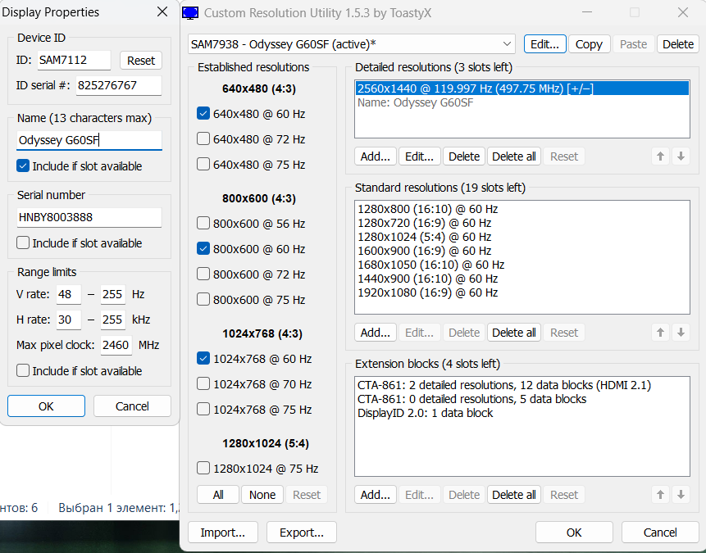Click the monitor Name field Odyssey G60SF
706x553 pixels.
point(89,140)
